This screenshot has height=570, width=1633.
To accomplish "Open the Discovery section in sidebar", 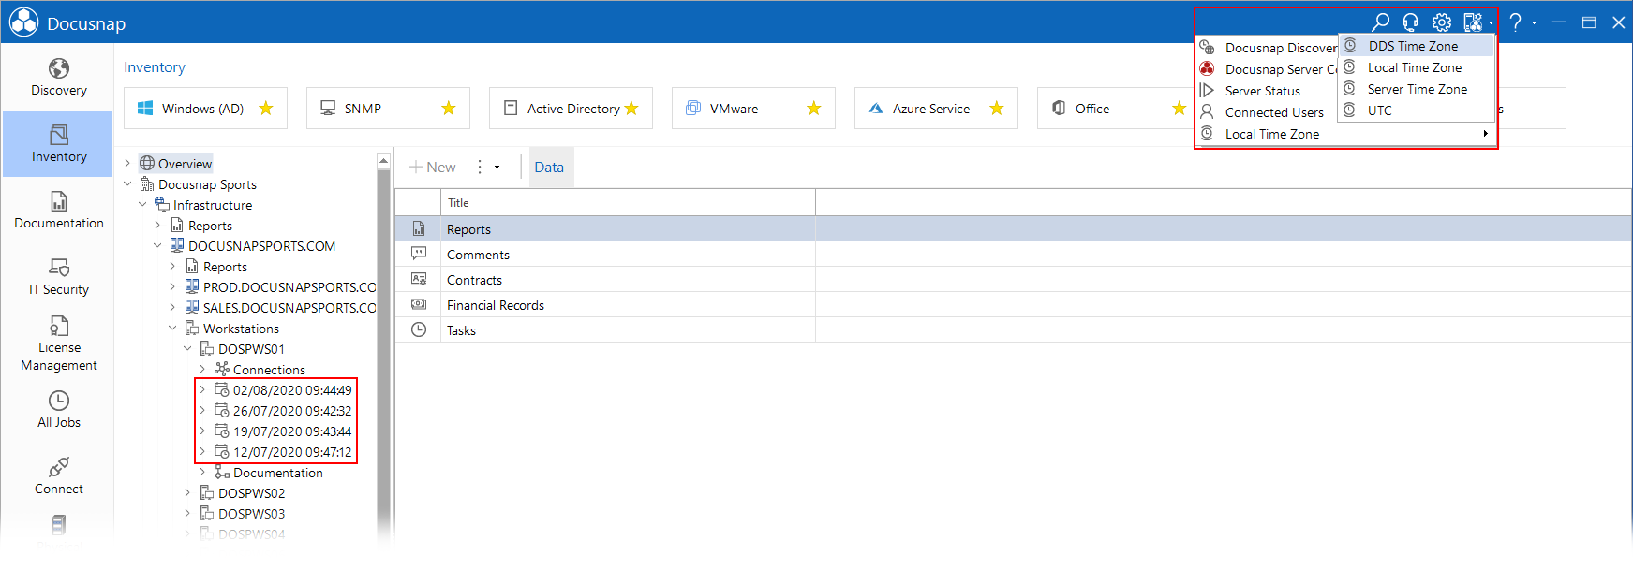I will 58,78.
